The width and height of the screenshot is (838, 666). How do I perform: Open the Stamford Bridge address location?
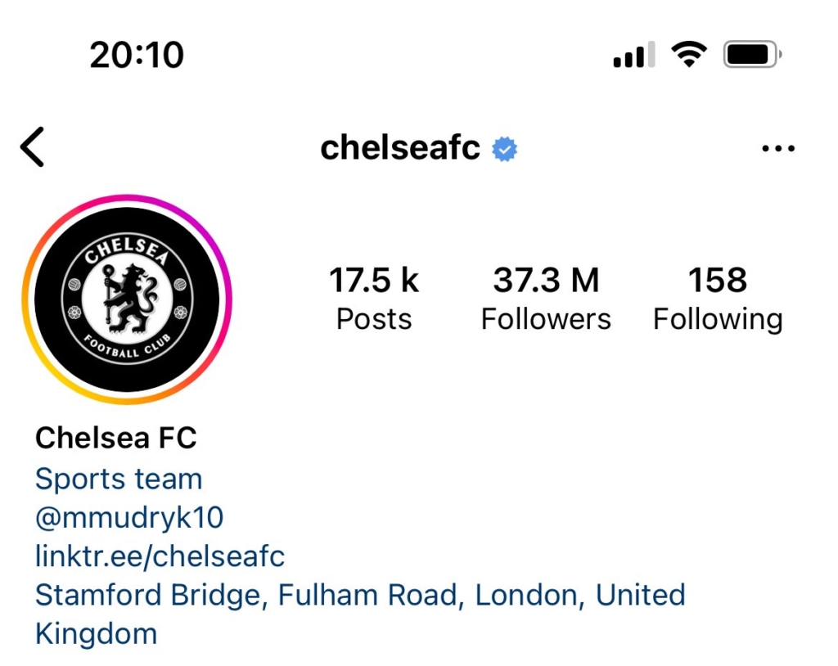tap(360, 614)
